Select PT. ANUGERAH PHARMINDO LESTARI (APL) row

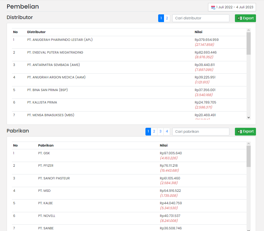[x=60, y=40]
